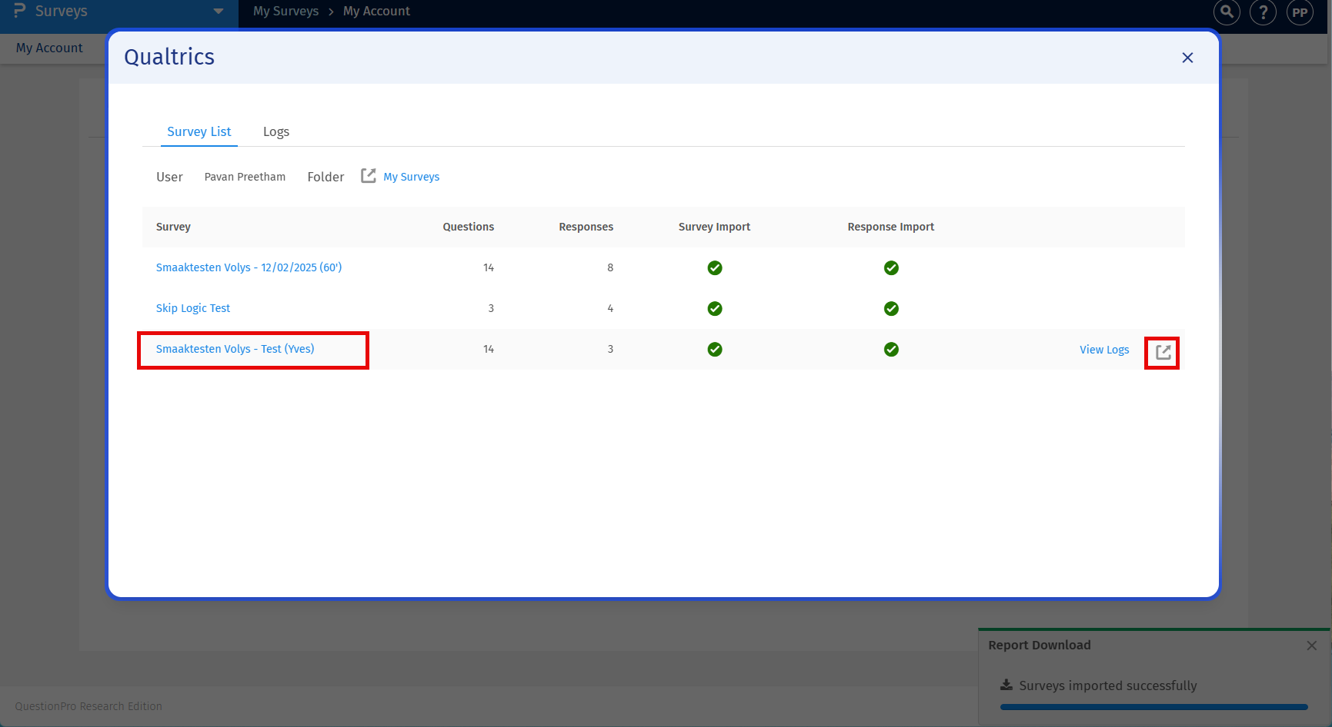Viewport: 1332px width, 727px height.
Task: Click View Logs link
Action: [x=1104, y=350]
